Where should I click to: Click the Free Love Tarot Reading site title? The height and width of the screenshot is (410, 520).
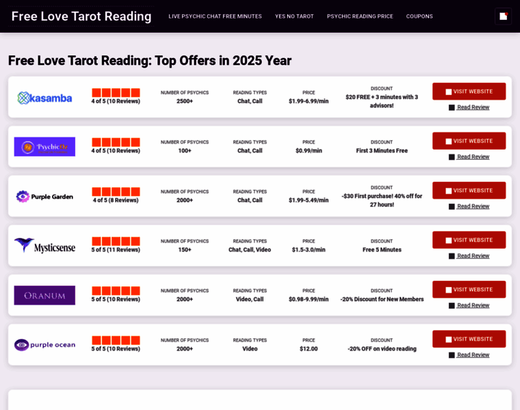click(81, 16)
